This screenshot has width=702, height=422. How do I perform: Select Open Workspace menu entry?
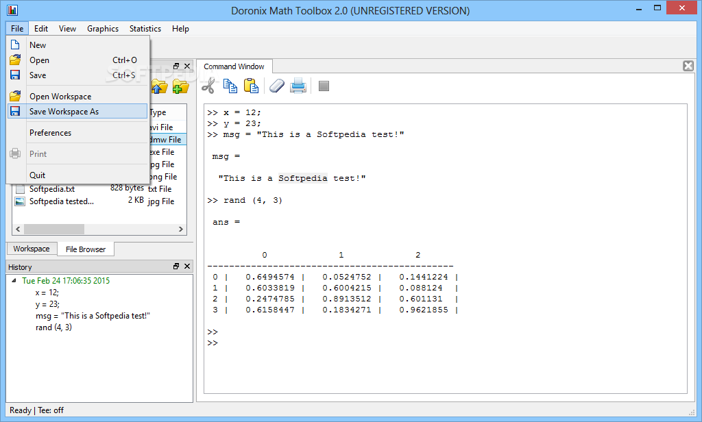click(x=78, y=96)
